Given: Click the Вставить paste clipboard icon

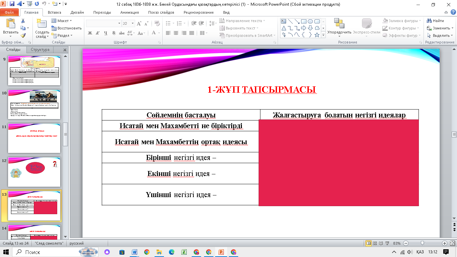Looking at the screenshot, I should click(x=11, y=24).
